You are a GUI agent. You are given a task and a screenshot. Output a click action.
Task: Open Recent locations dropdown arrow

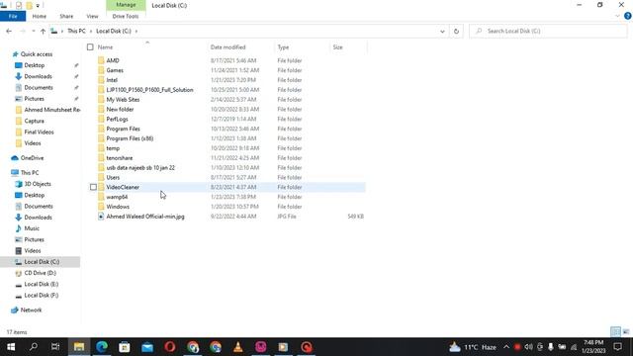pos(33,31)
